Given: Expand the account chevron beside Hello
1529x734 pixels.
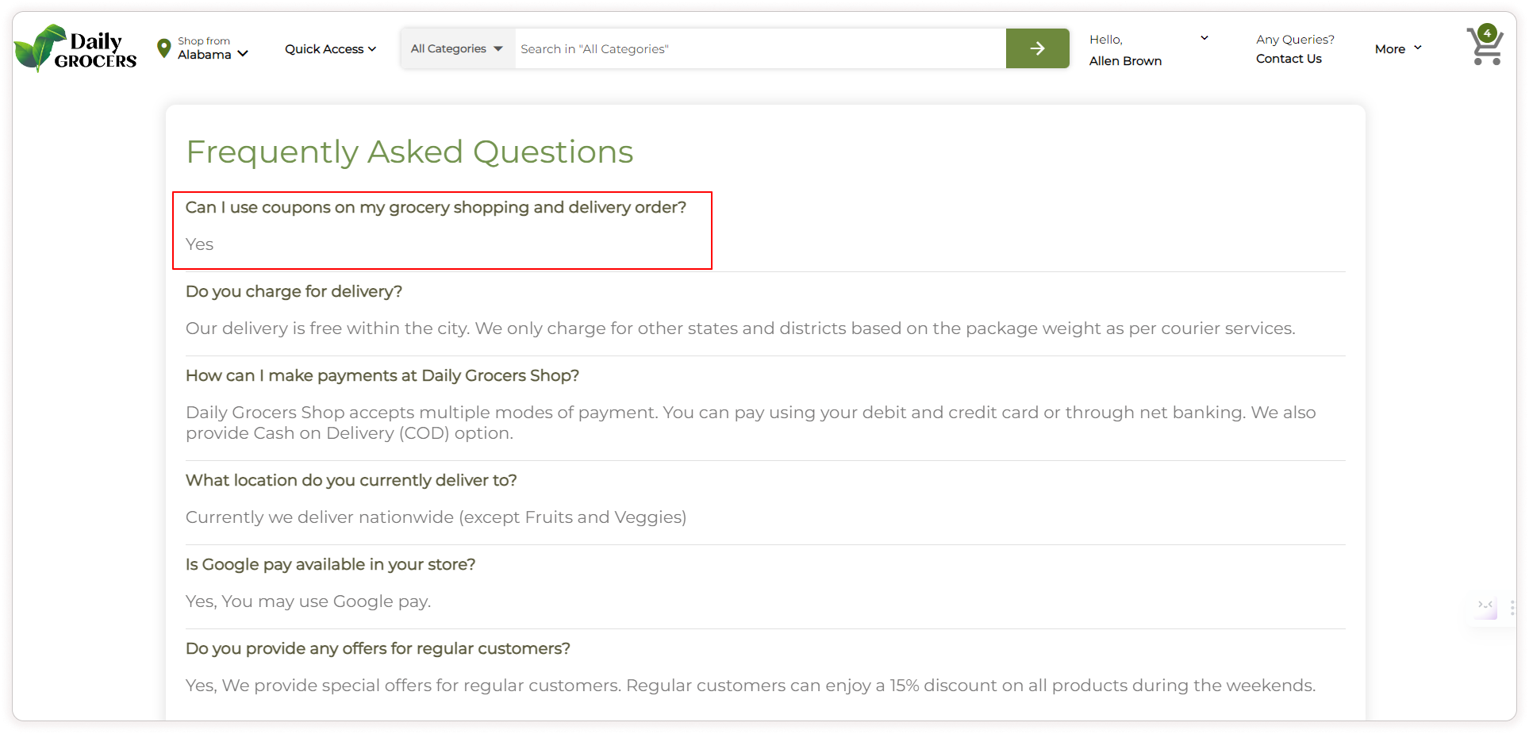Looking at the screenshot, I should (1204, 38).
